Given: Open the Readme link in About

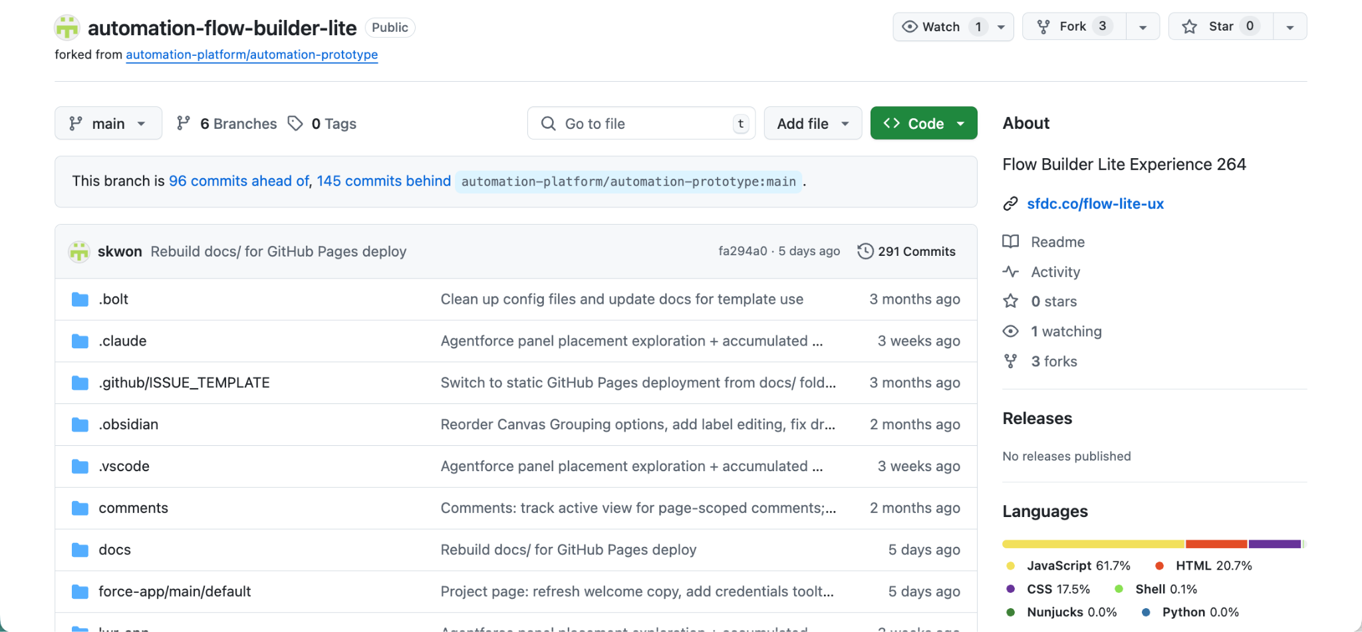Looking at the screenshot, I should point(1057,242).
